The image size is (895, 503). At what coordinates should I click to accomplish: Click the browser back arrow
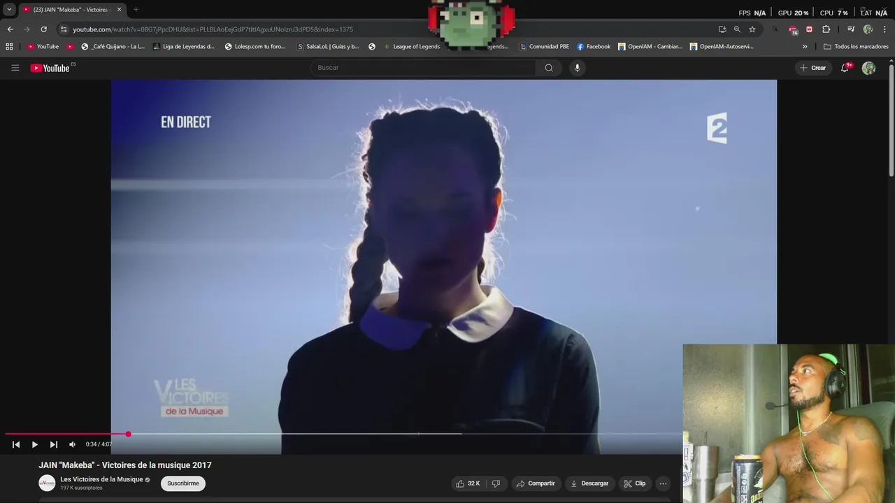click(10, 29)
